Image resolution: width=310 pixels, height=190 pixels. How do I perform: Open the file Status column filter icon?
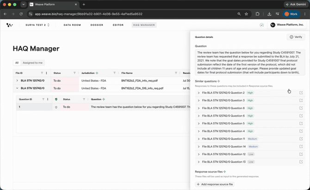click(74, 73)
